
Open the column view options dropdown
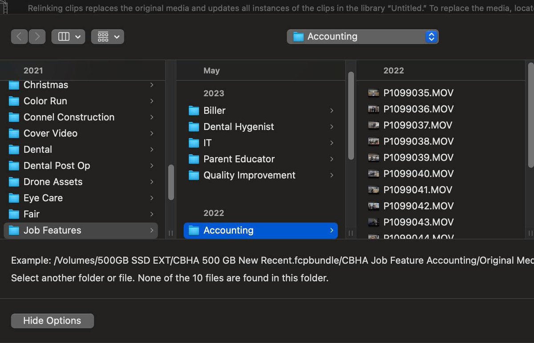[68, 36]
